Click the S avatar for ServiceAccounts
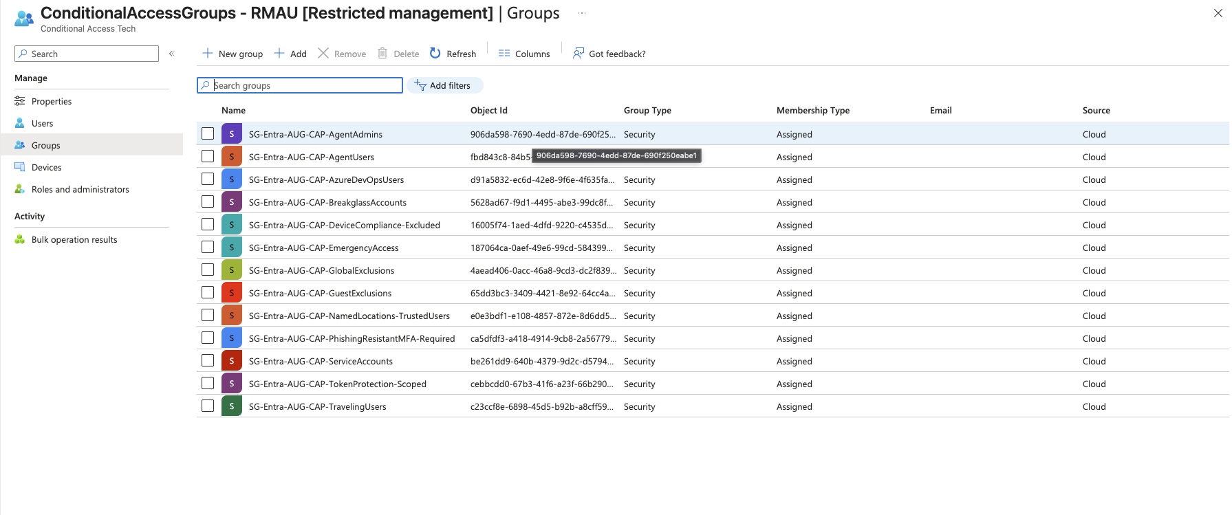The width and height of the screenshot is (1232, 515). pos(232,361)
